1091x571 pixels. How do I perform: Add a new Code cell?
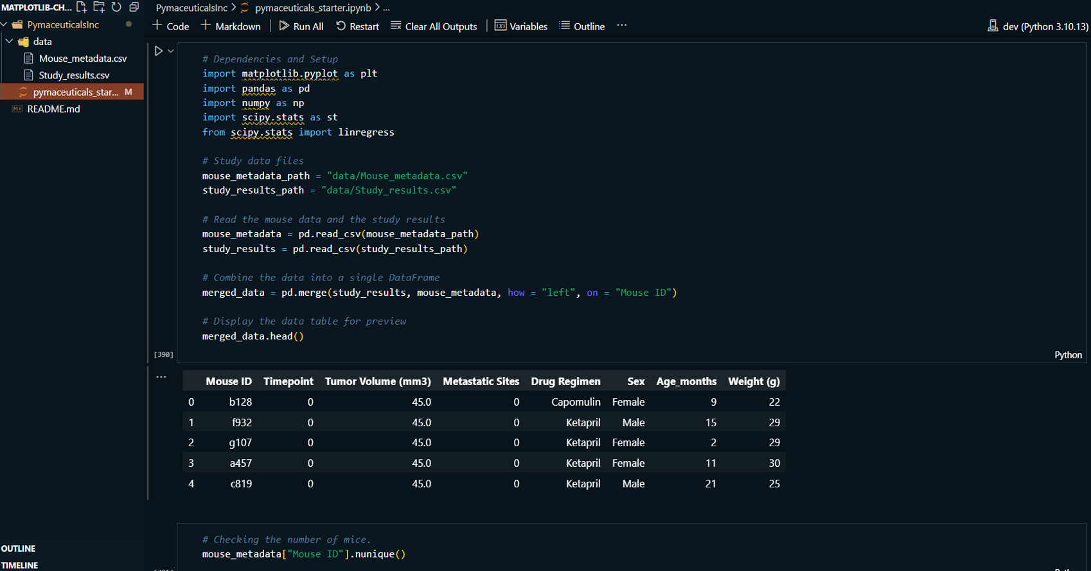[x=170, y=26]
